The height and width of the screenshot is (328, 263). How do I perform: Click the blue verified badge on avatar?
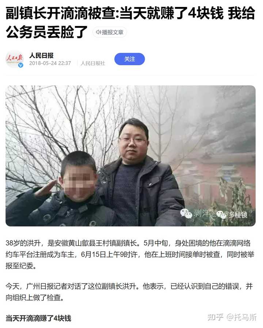tap(20, 65)
